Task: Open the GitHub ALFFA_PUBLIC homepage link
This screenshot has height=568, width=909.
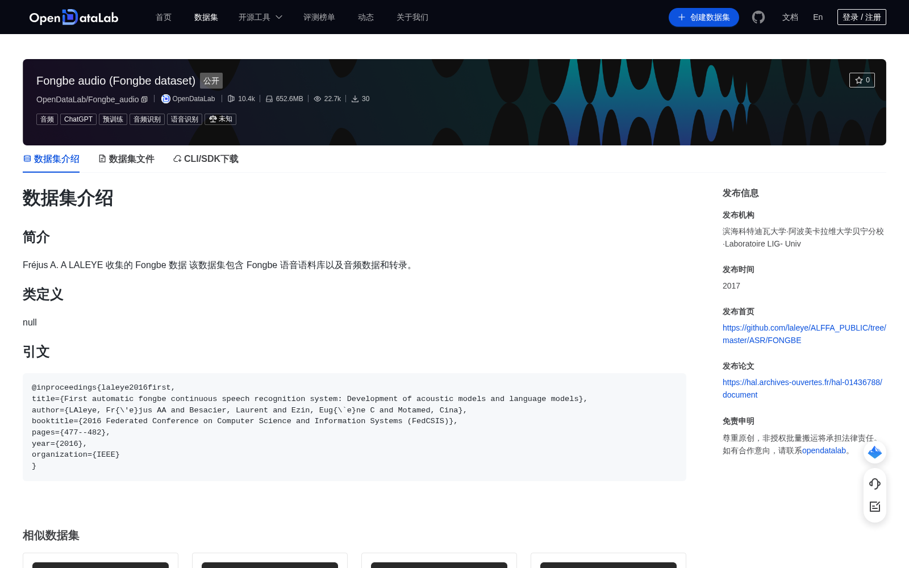Action: click(804, 334)
